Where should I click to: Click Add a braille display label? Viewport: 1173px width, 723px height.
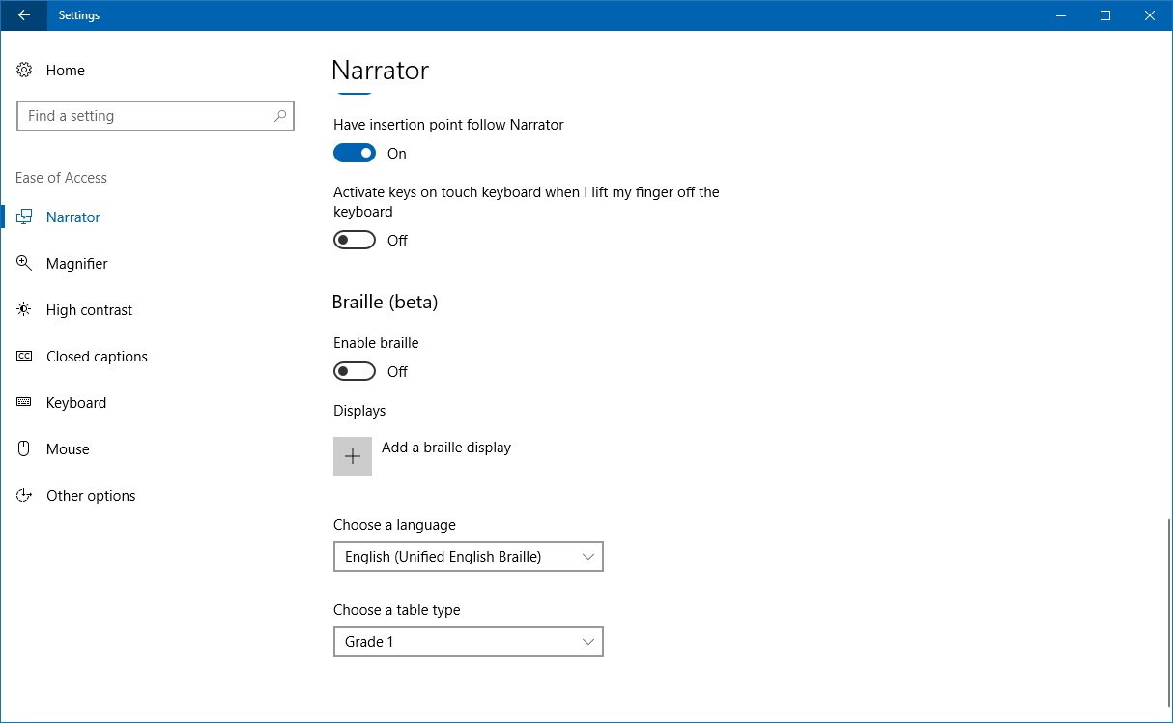[x=446, y=448]
